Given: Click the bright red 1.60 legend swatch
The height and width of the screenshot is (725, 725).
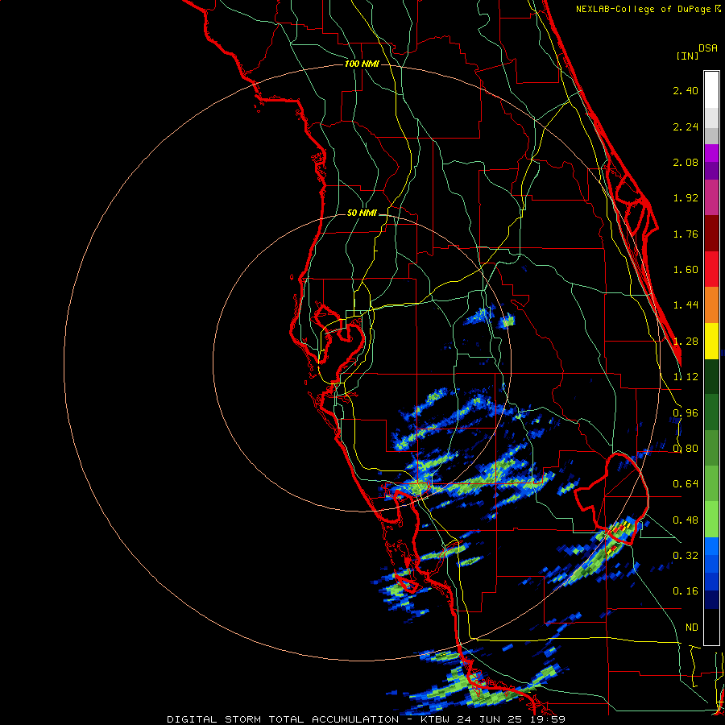Looking at the screenshot, I should [711, 269].
